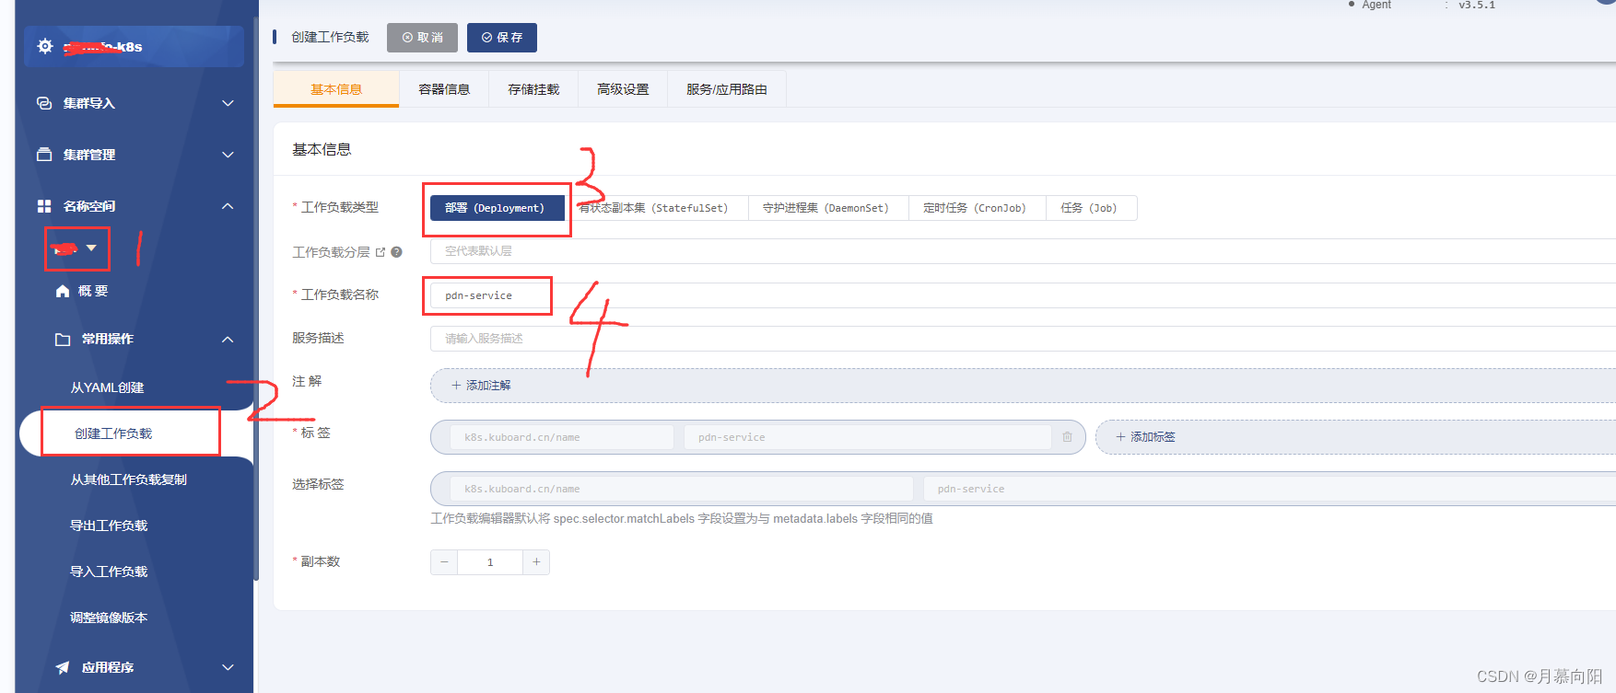Click the 标签 key field k8s.kuboard.cn/name
The height and width of the screenshot is (693, 1616).
click(562, 437)
